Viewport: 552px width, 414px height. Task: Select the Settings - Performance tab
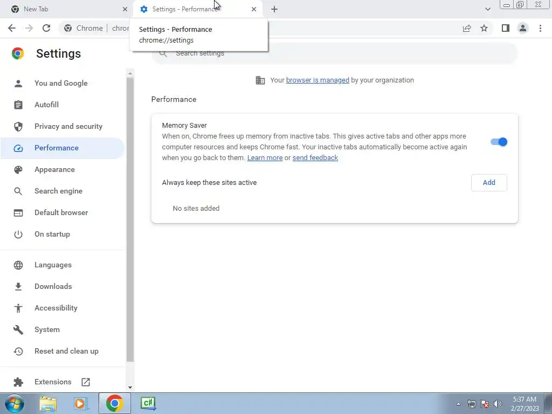click(x=197, y=9)
